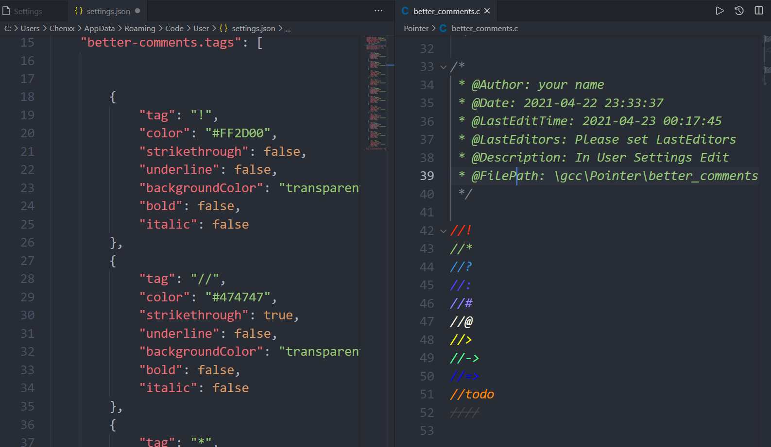The width and height of the screenshot is (771, 447).
Task: Click the red //! comment
Action: [x=461, y=230]
